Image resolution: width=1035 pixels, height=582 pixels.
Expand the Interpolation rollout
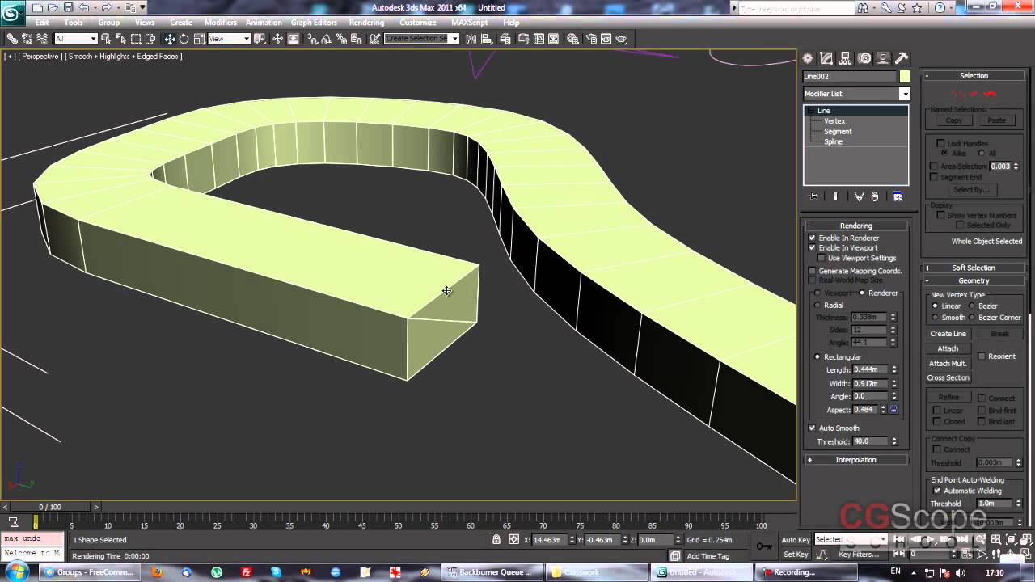click(x=855, y=460)
